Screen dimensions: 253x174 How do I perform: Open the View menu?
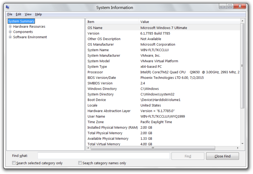coord(28,14)
